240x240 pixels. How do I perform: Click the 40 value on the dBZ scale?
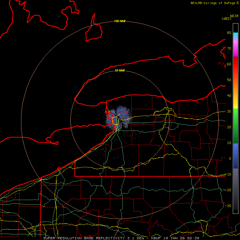(229, 96)
